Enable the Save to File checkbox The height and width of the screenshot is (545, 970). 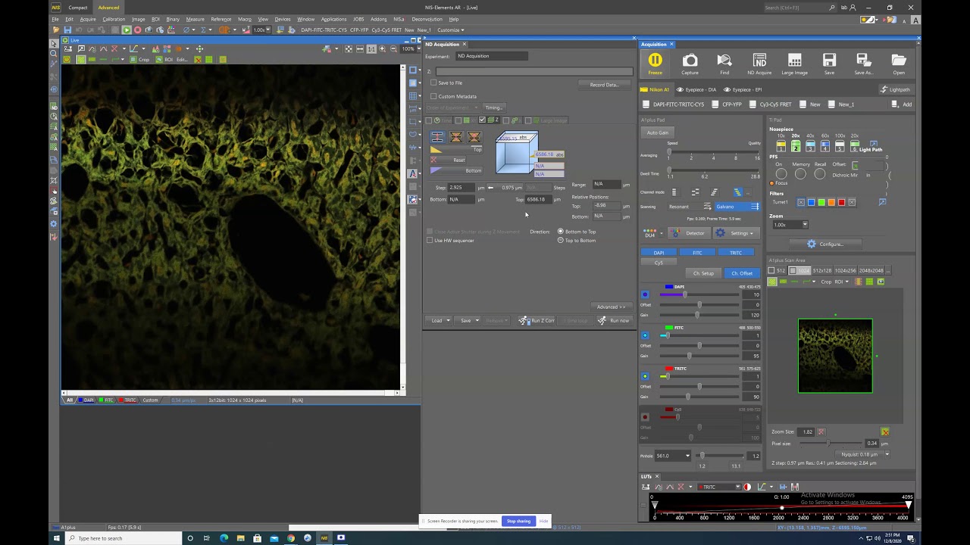coord(433,83)
